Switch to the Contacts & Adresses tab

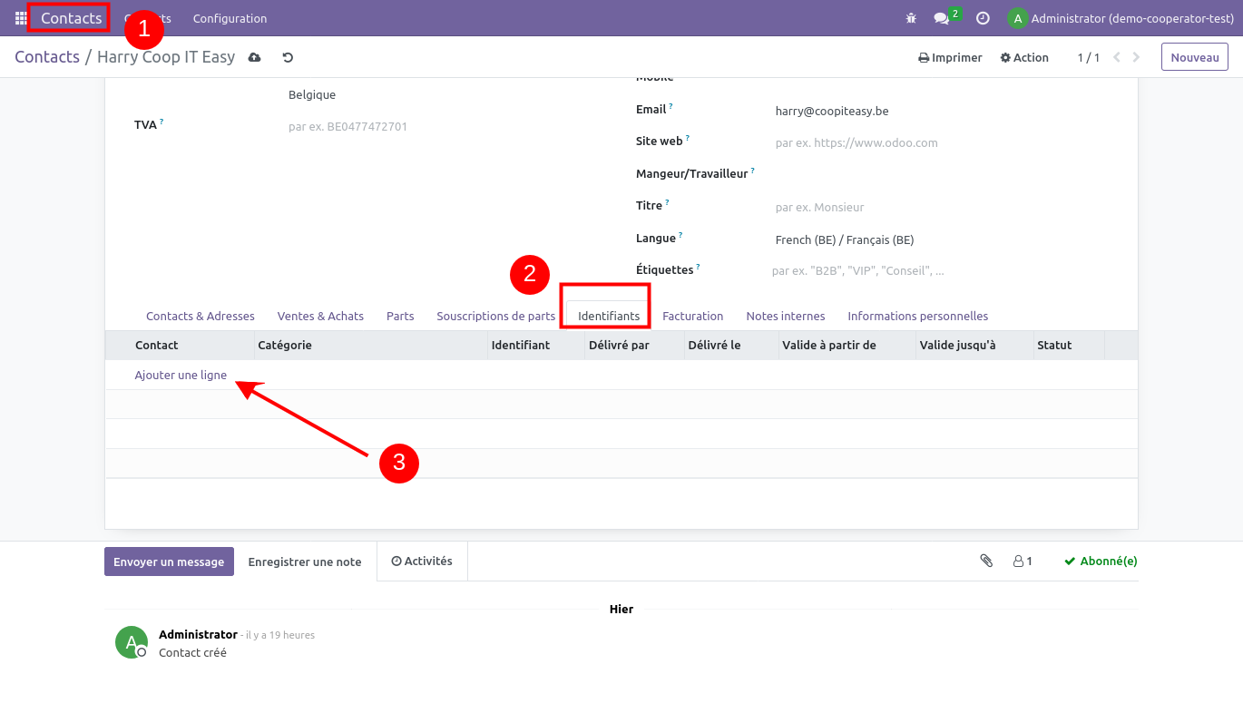(x=201, y=317)
